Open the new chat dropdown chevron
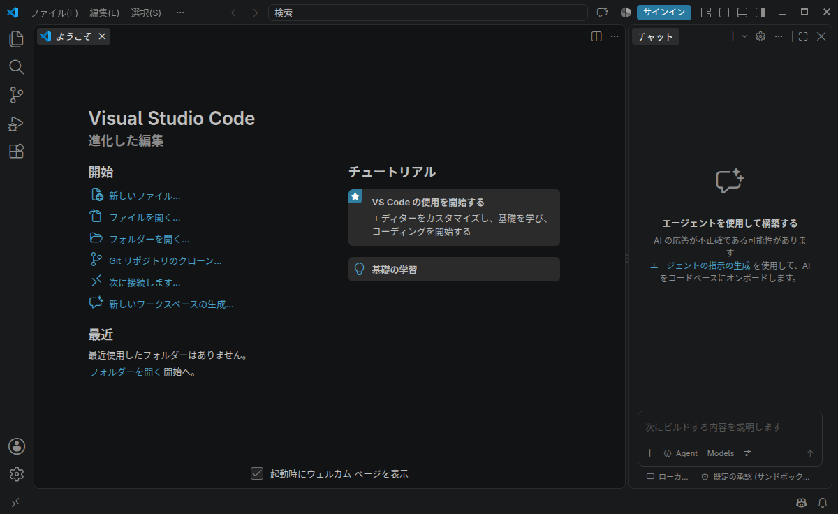This screenshot has width=838, height=514. click(744, 36)
